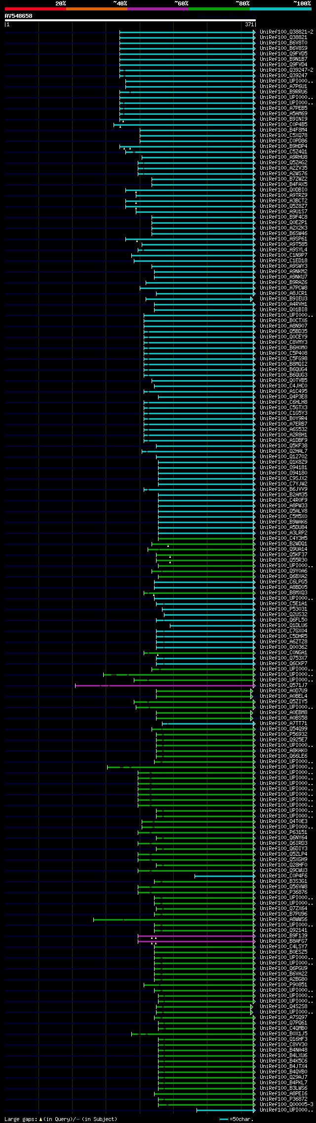The image size is (316, 1123).
Task: Select the UniRef100_A2X2K3 label
Action: pyautogui.click(x=283, y=228)
